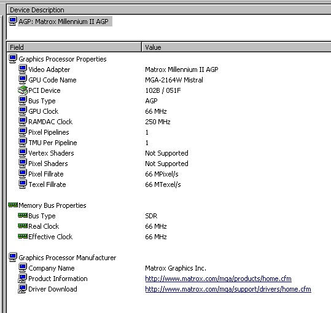Select the Pixel Shaders field label

coord(48,164)
